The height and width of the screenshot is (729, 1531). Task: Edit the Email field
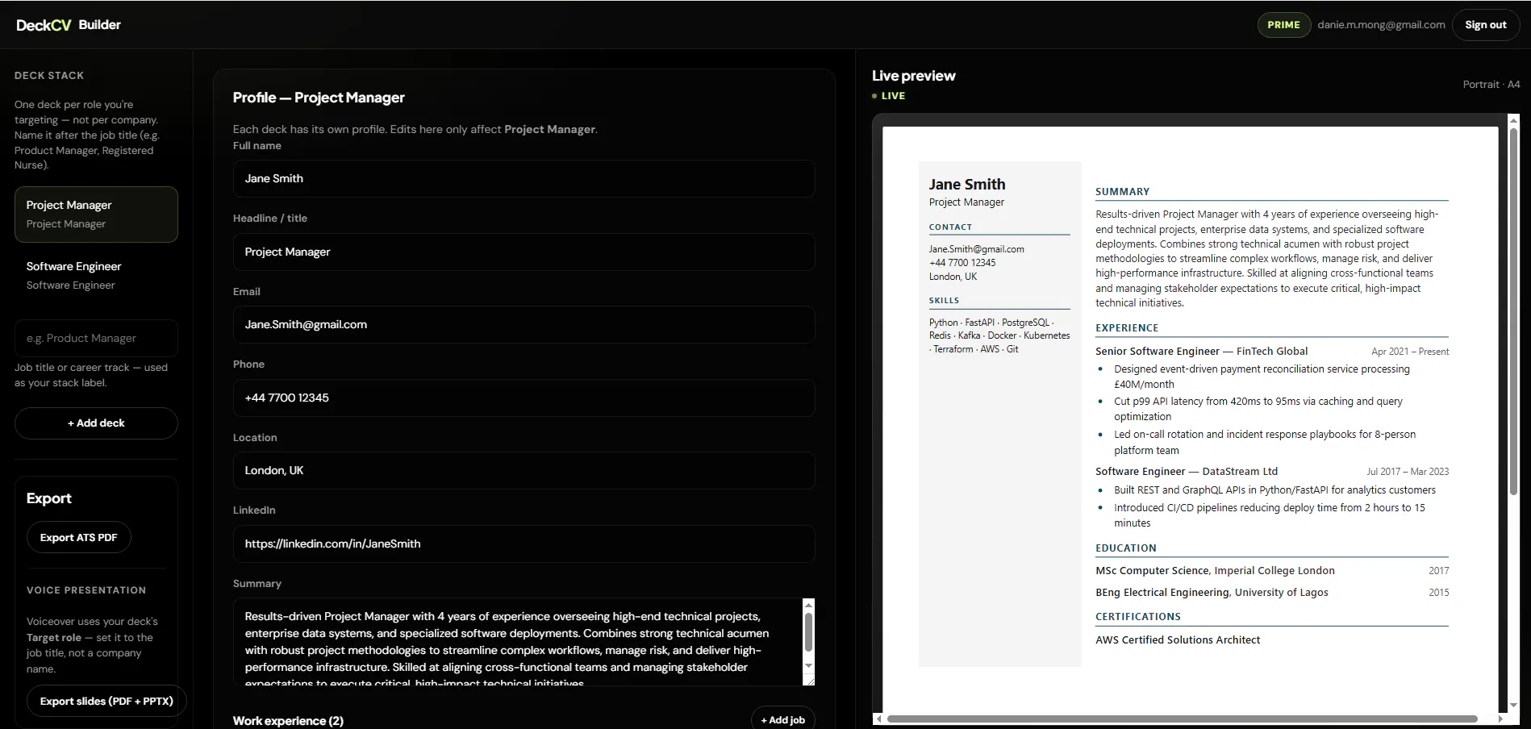[524, 325]
